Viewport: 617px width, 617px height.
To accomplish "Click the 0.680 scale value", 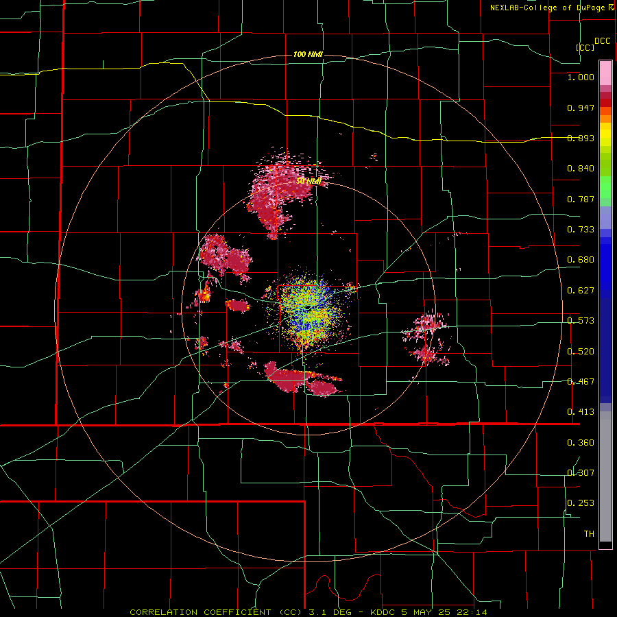I will [581, 260].
